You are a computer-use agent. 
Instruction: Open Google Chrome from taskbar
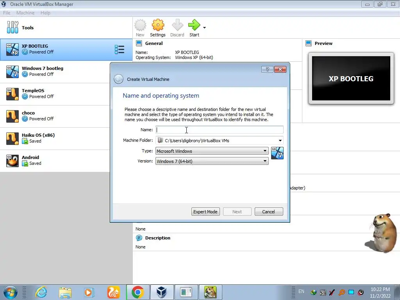pyautogui.click(x=137, y=292)
